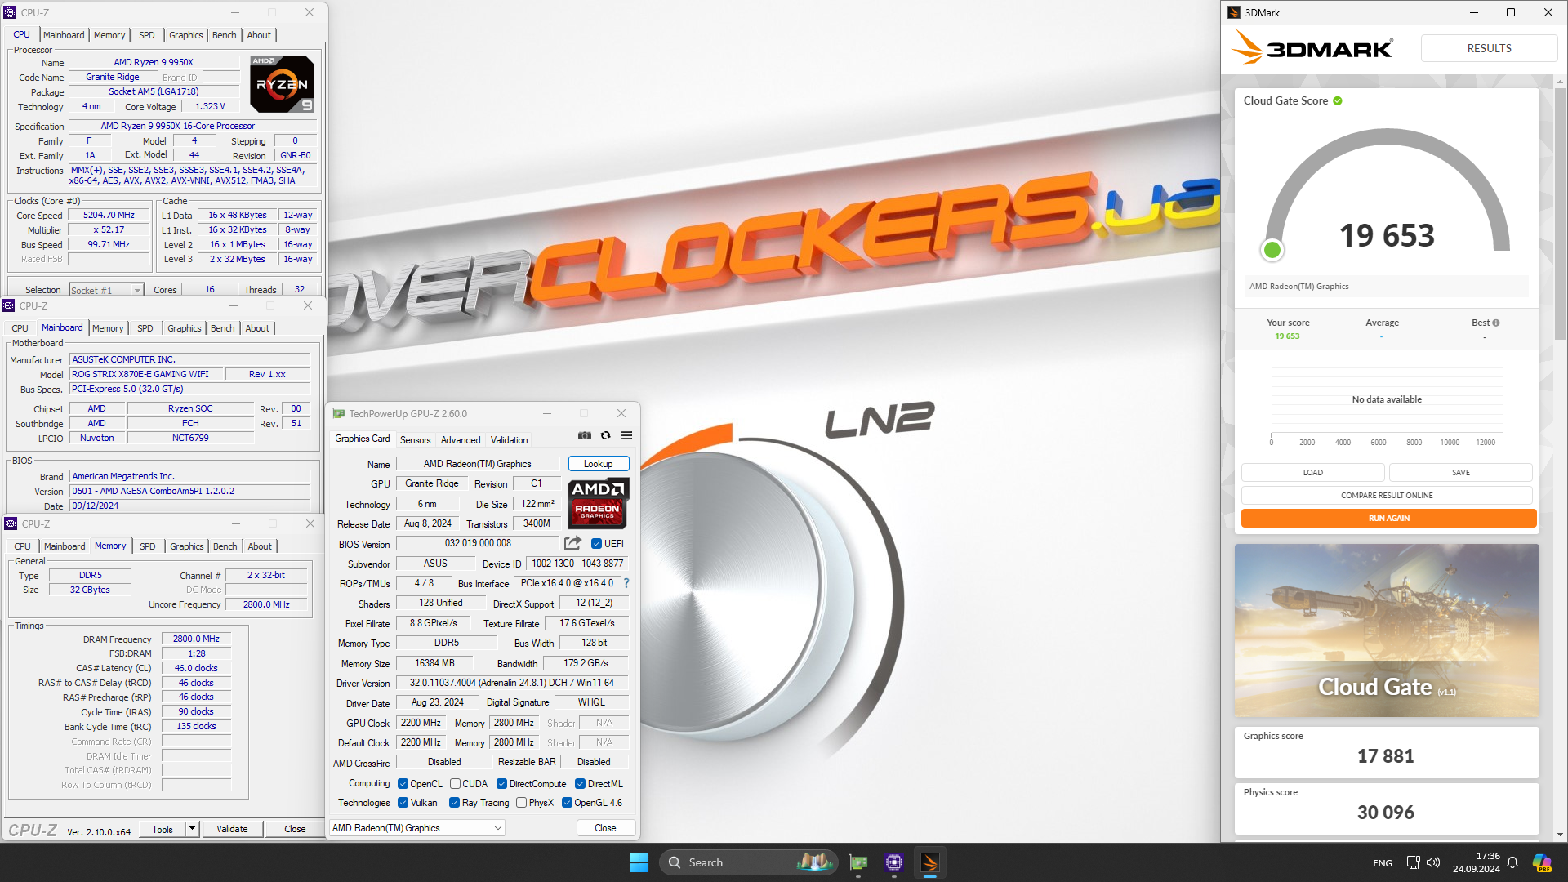Toggle the UEFI checkbox
Screen dimensions: 1568x882
(596, 544)
